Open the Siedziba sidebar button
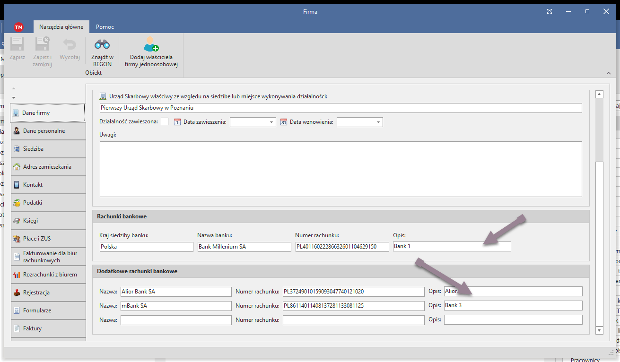The height and width of the screenshot is (362, 620). coord(48,149)
